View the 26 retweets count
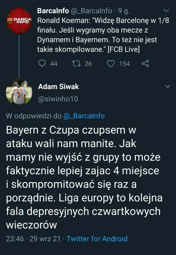 click(88, 64)
